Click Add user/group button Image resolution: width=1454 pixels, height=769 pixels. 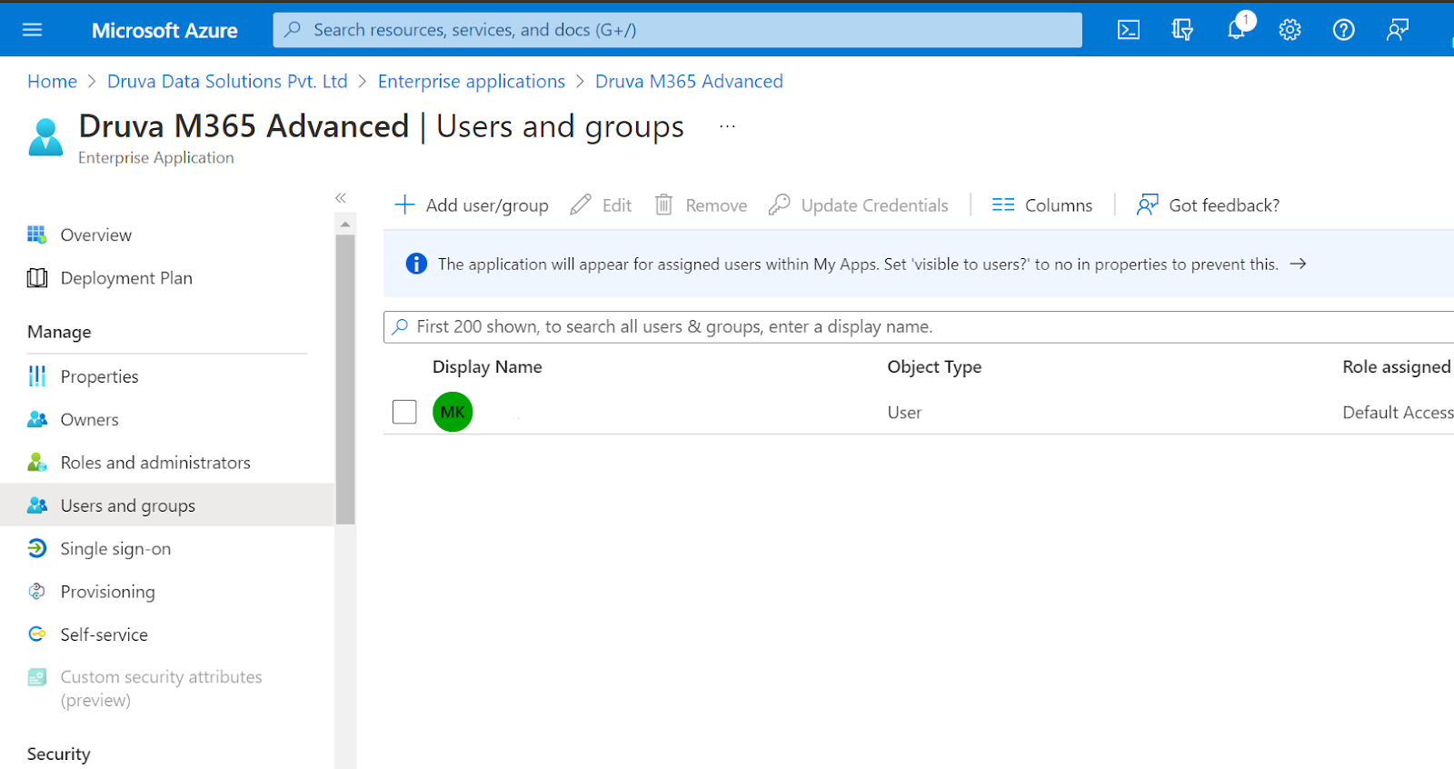472,205
